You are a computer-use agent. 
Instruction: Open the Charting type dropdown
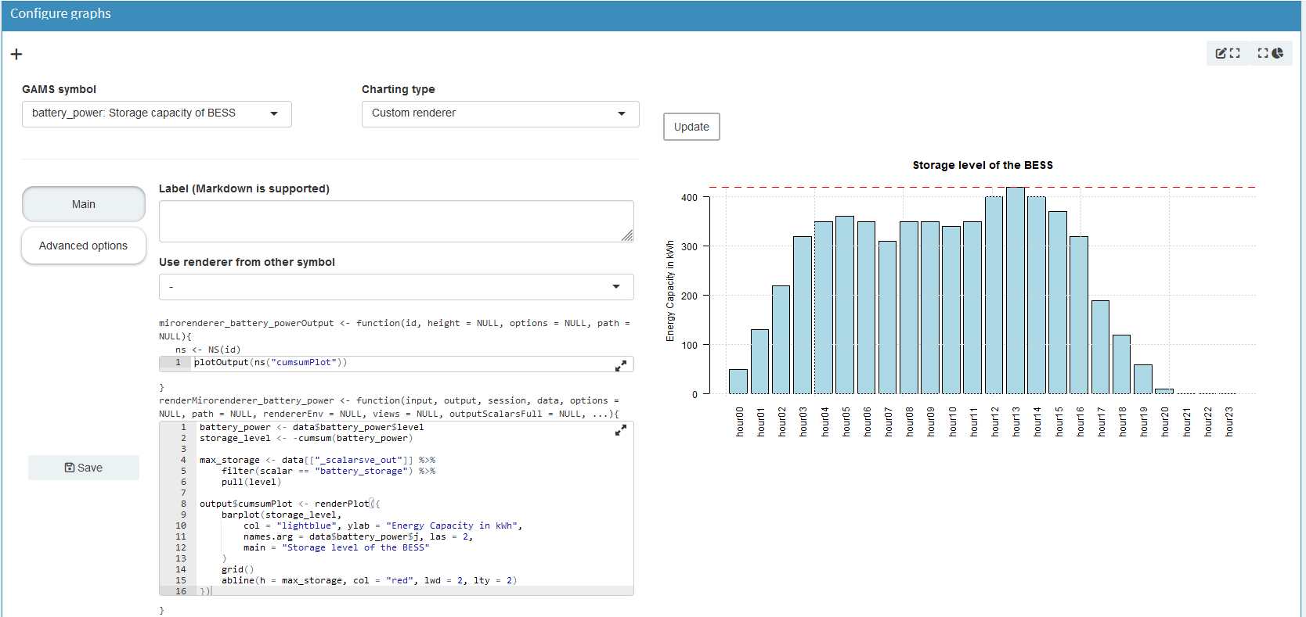(x=500, y=113)
